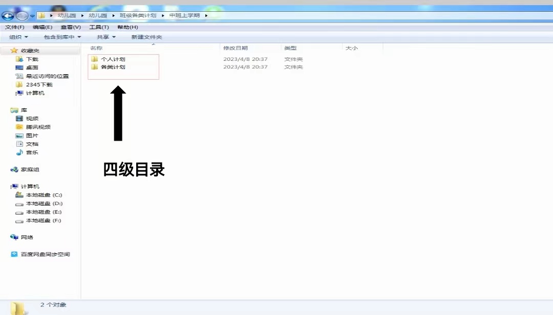Select 本地磁盘 (E:) in the sidebar
The height and width of the screenshot is (315, 553).
(44, 212)
